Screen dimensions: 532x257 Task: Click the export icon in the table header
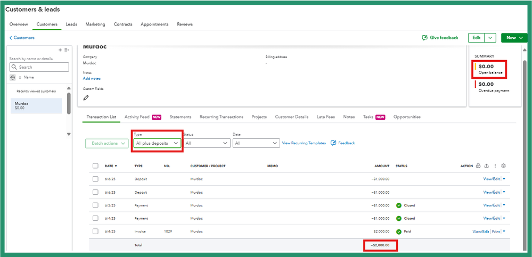pos(487,166)
